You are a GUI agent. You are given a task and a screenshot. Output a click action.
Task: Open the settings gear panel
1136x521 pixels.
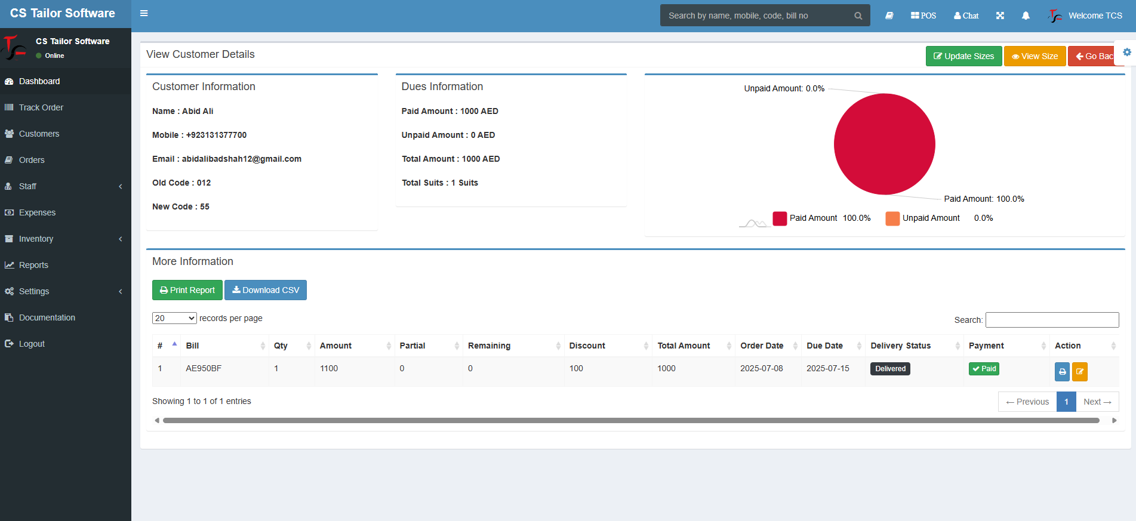[x=1126, y=52]
